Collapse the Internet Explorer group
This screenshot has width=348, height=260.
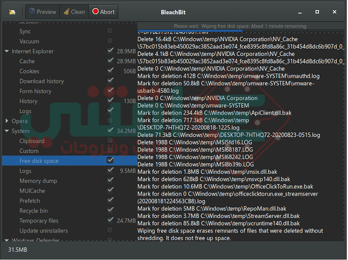click(x=7, y=51)
